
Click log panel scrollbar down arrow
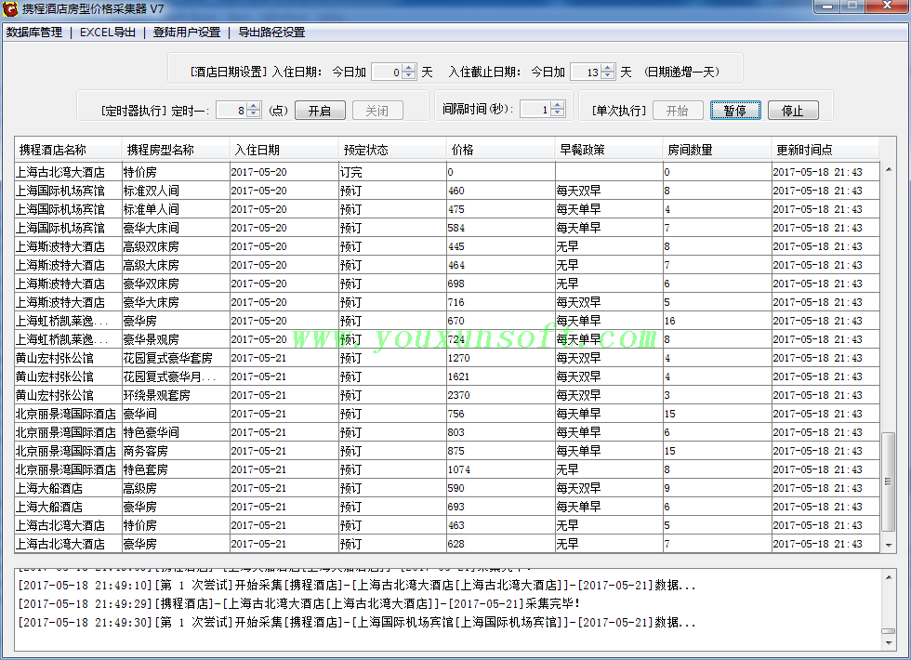coord(889,643)
